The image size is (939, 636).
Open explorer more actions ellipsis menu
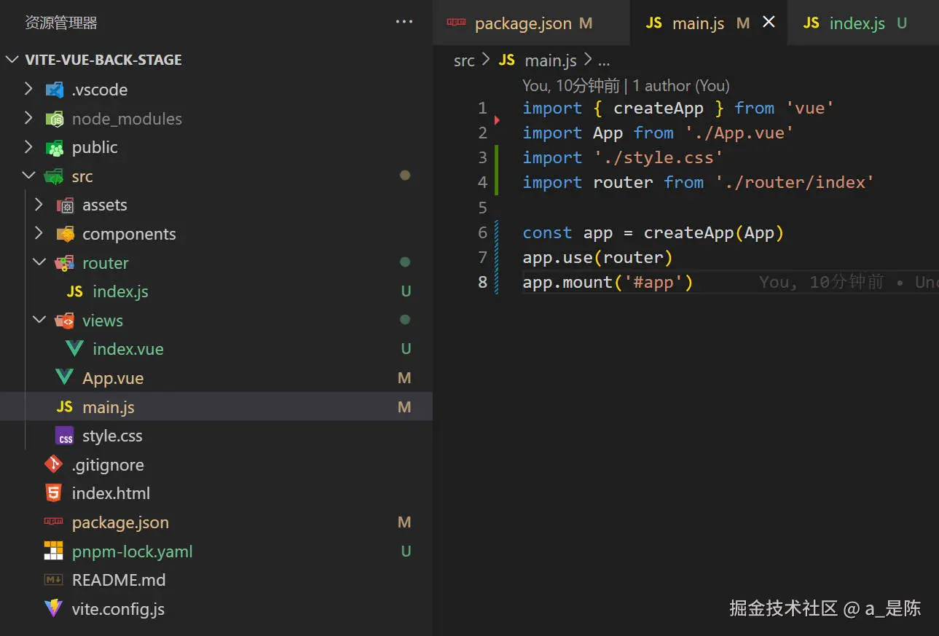point(404,23)
